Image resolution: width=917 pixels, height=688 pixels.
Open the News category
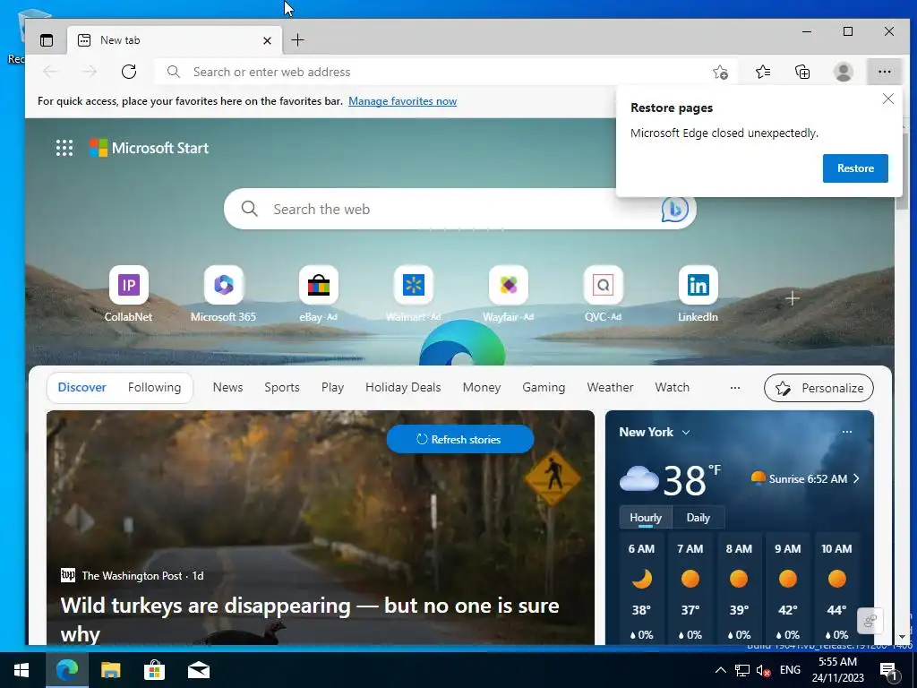[x=227, y=387]
